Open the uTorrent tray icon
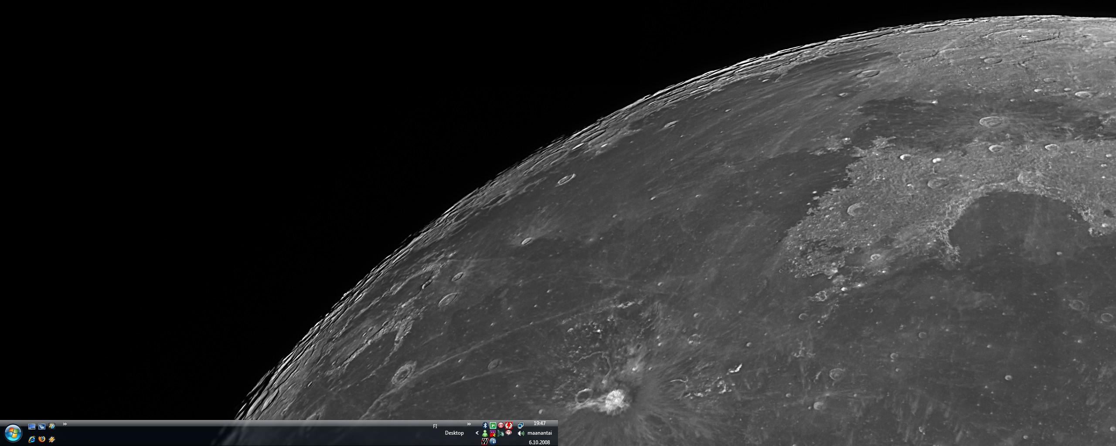This screenshot has width=1116, height=446. pos(493,426)
